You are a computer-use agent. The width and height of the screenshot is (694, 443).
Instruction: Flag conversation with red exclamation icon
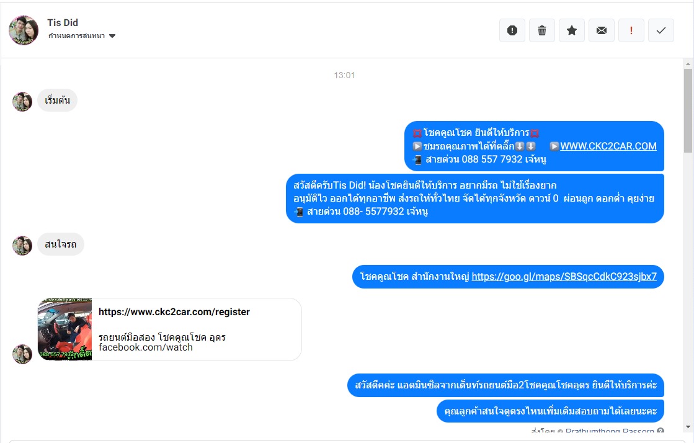631,30
